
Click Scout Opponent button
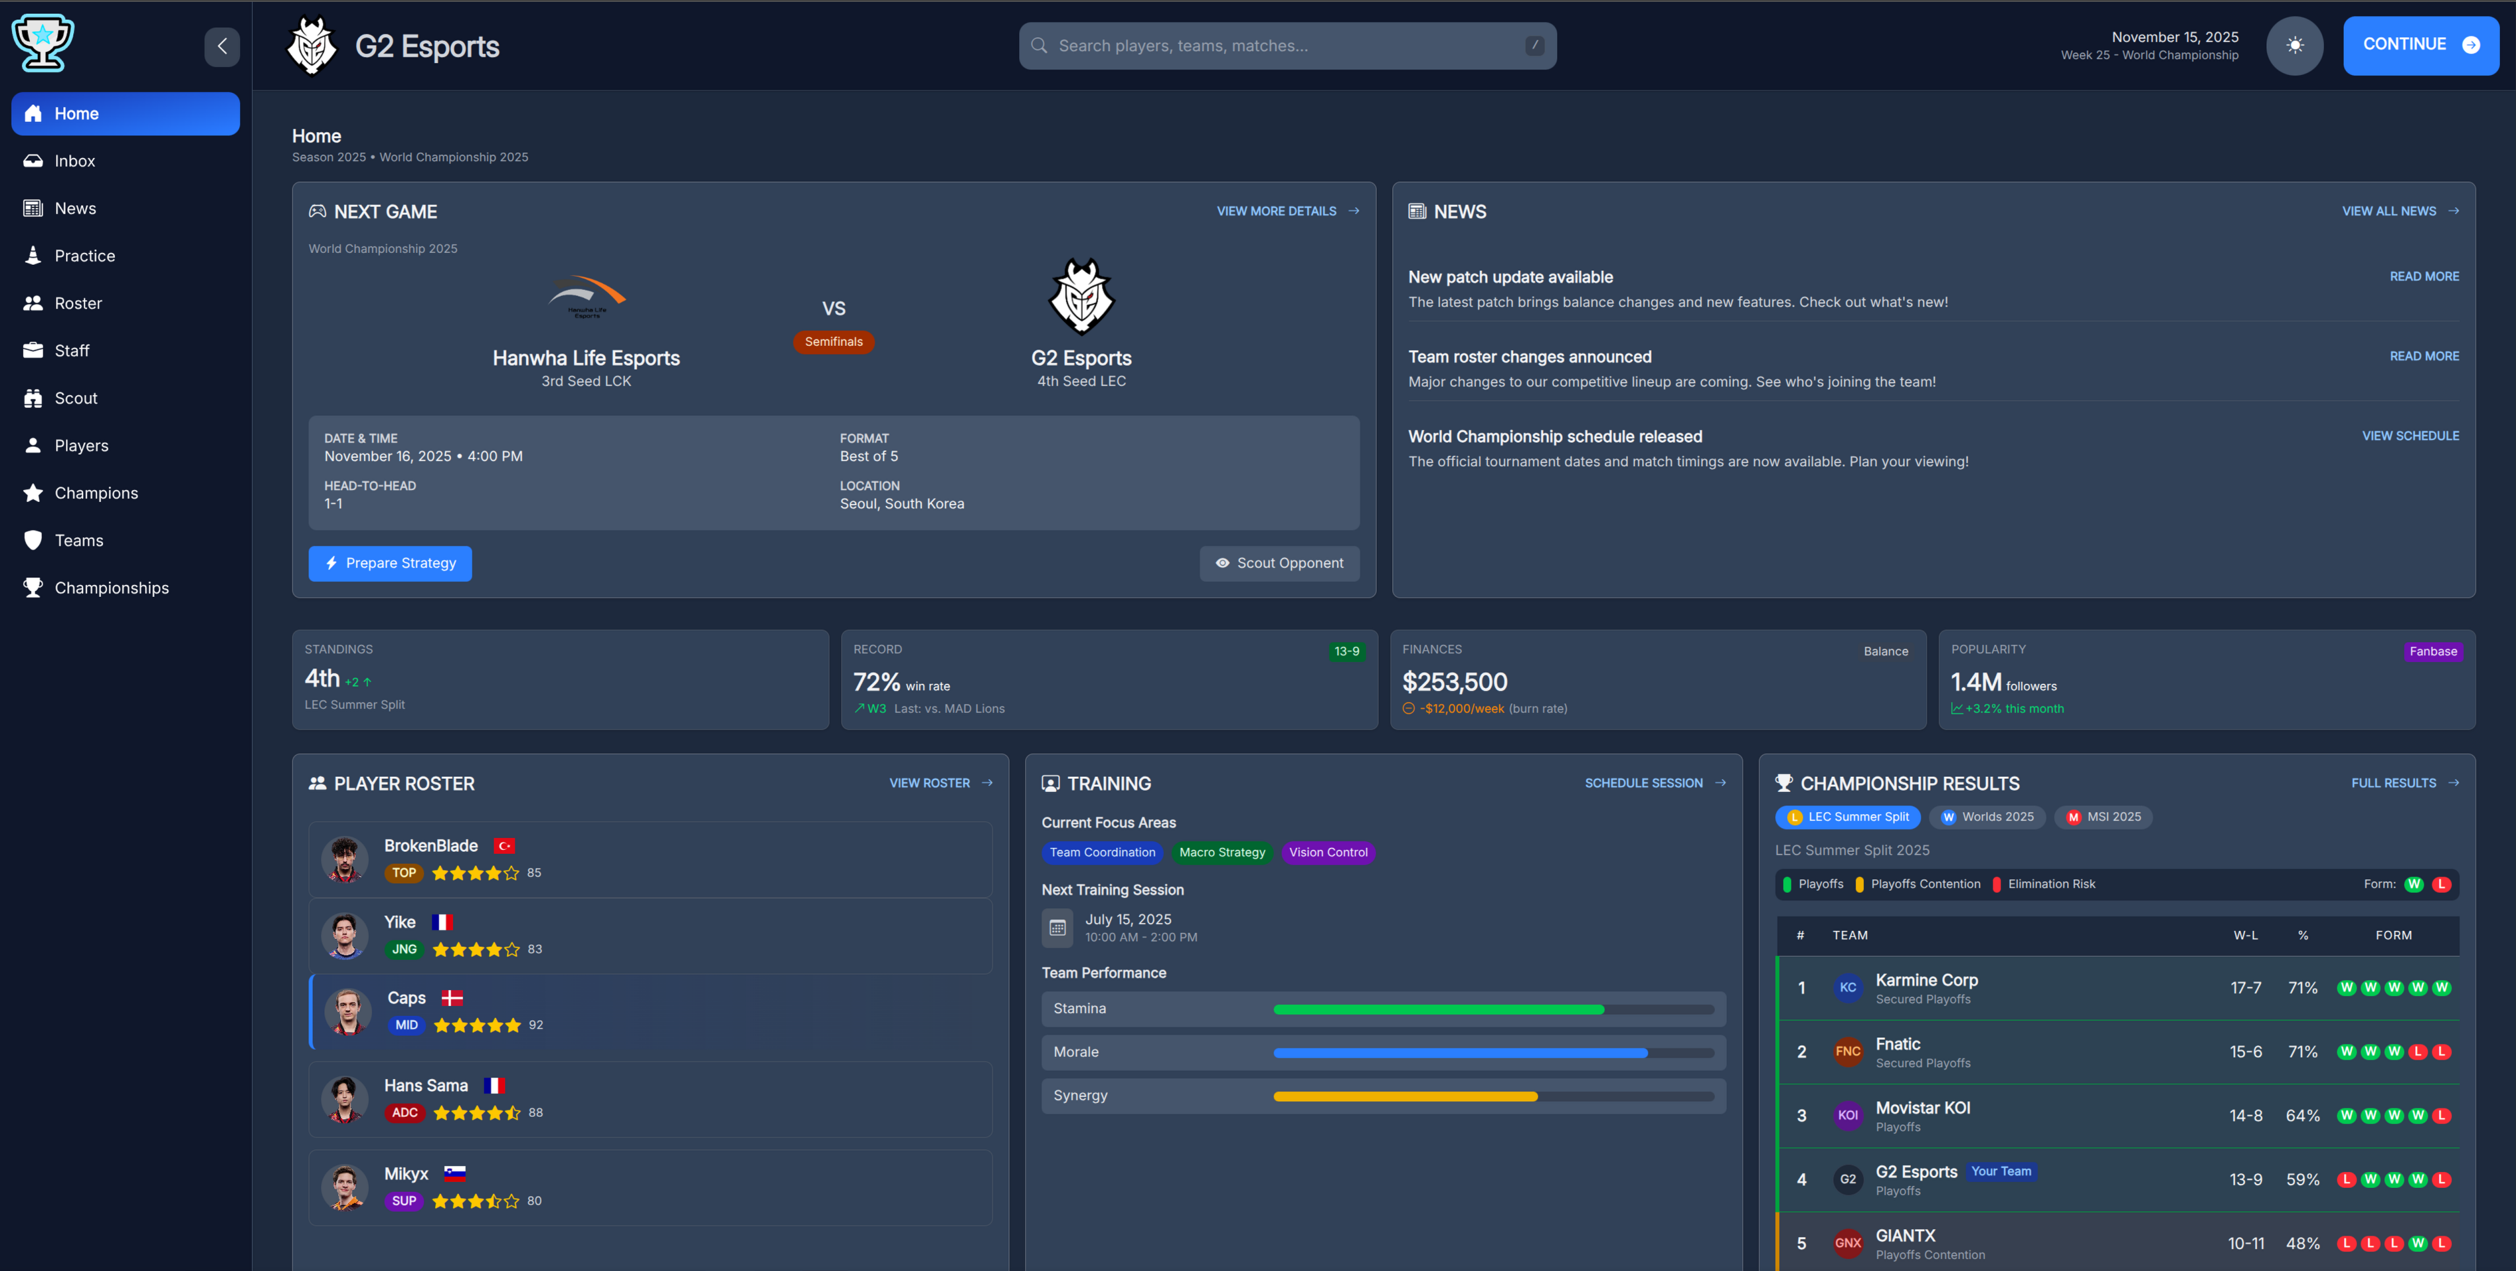click(x=1279, y=563)
